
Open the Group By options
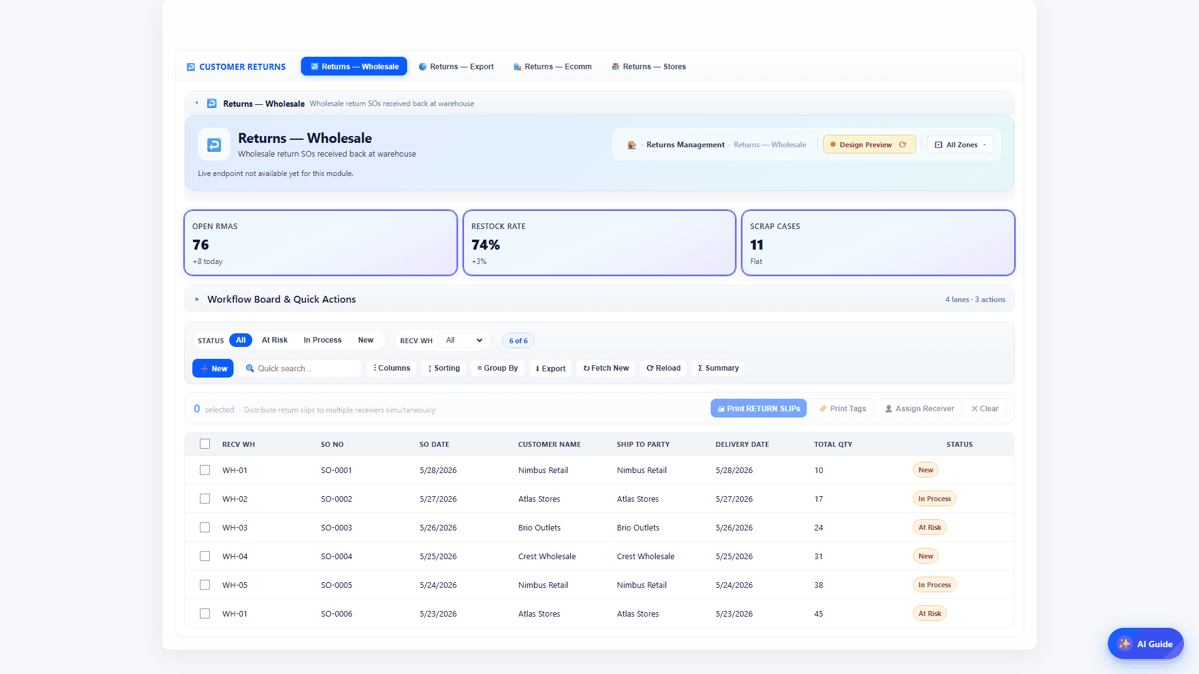coord(498,368)
